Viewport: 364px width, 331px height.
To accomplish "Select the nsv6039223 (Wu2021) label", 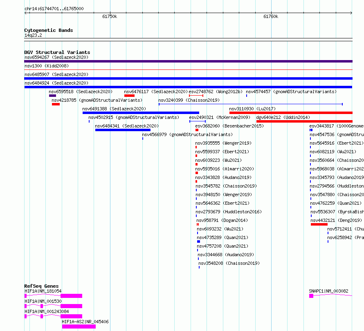I will click(x=218, y=160).
